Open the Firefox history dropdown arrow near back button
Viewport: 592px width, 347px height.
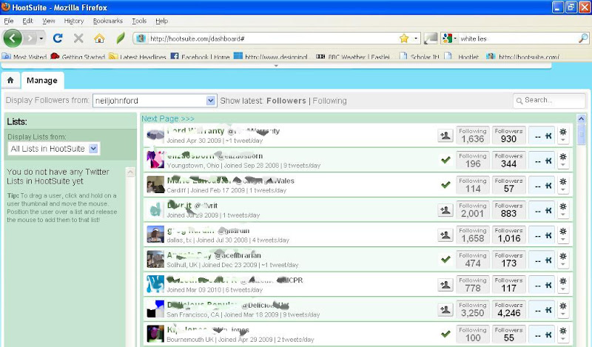[x=41, y=38]
